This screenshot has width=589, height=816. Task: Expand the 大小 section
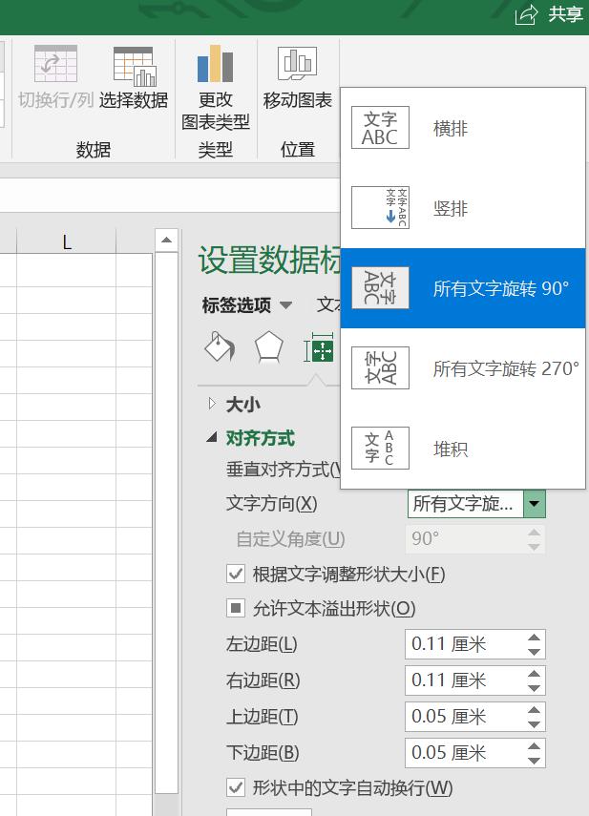click(212, 404)
